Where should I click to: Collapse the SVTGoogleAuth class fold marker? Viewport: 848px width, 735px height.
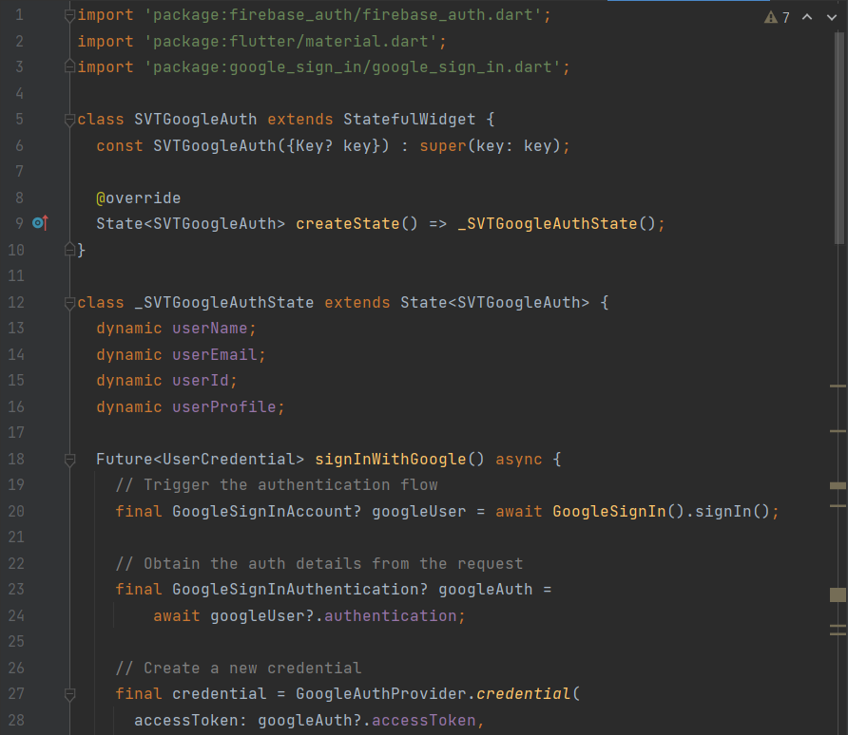69,120
